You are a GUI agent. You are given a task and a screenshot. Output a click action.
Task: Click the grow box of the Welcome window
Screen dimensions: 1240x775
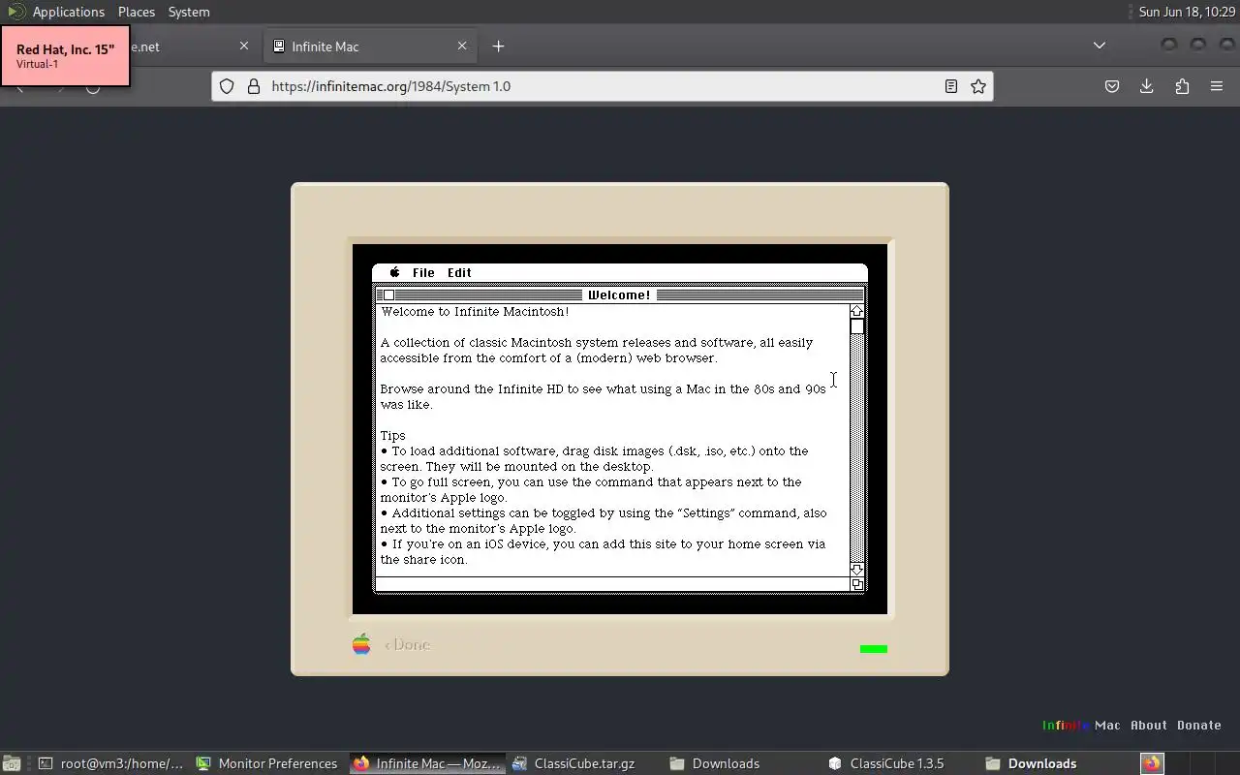click(x=856, y=584)
